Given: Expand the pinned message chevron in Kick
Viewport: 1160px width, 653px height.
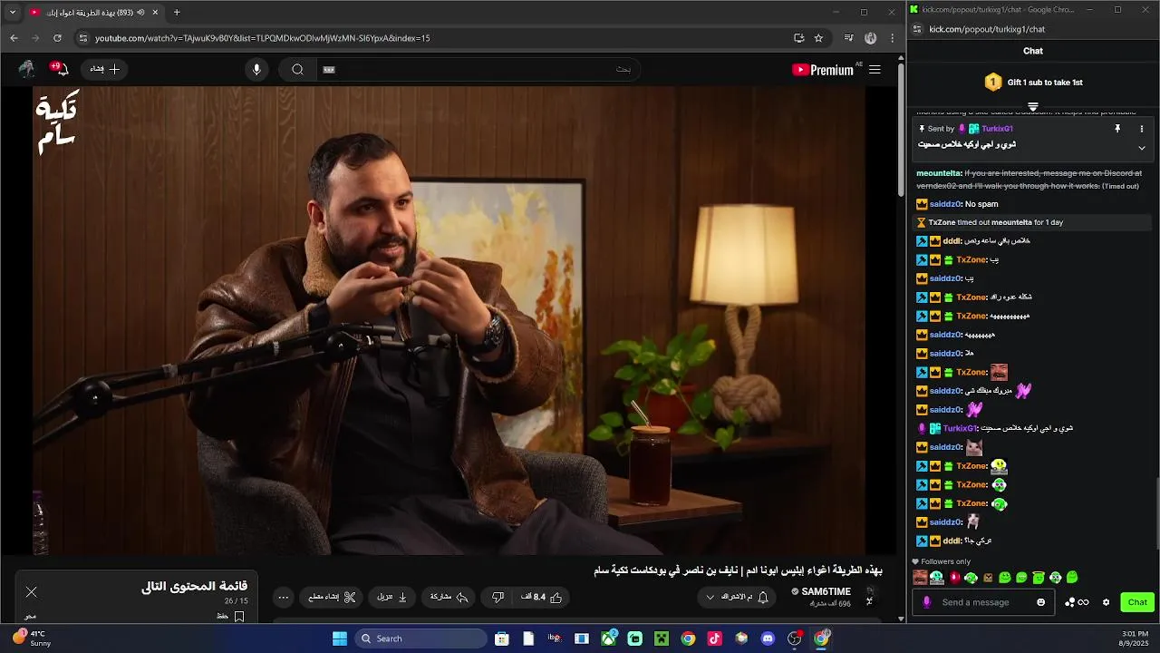Looking at the screenshot, I should click(x=1141, y=148).
